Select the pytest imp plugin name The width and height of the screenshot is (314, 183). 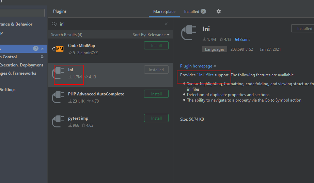pos(78,118)
